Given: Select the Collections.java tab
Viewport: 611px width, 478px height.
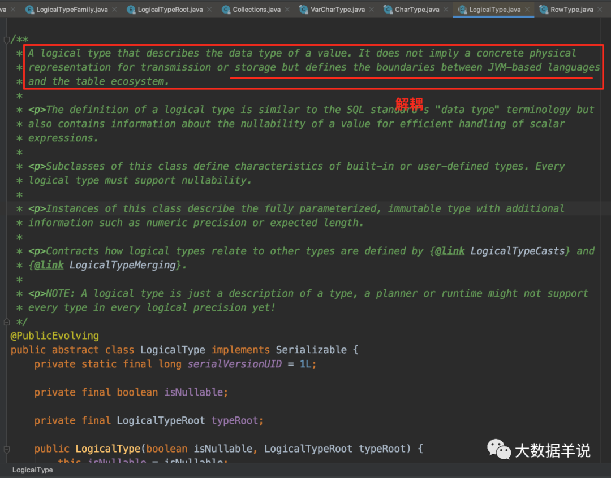Looking at the screenshot, I should coord(256,10).
